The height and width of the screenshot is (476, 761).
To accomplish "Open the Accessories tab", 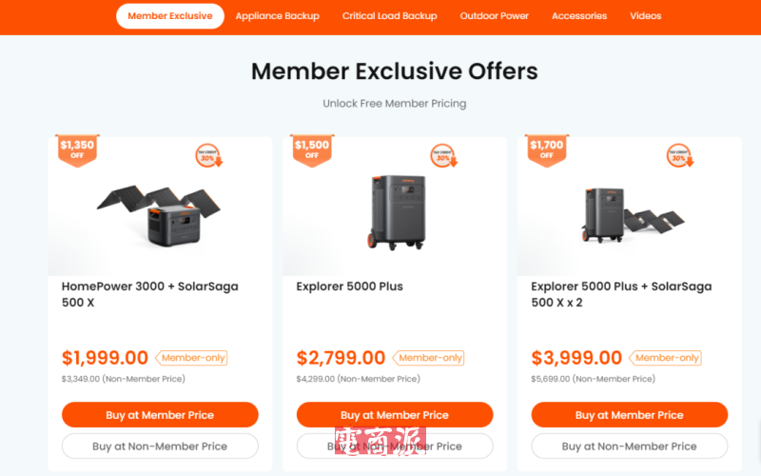I will tap(579, 16).
